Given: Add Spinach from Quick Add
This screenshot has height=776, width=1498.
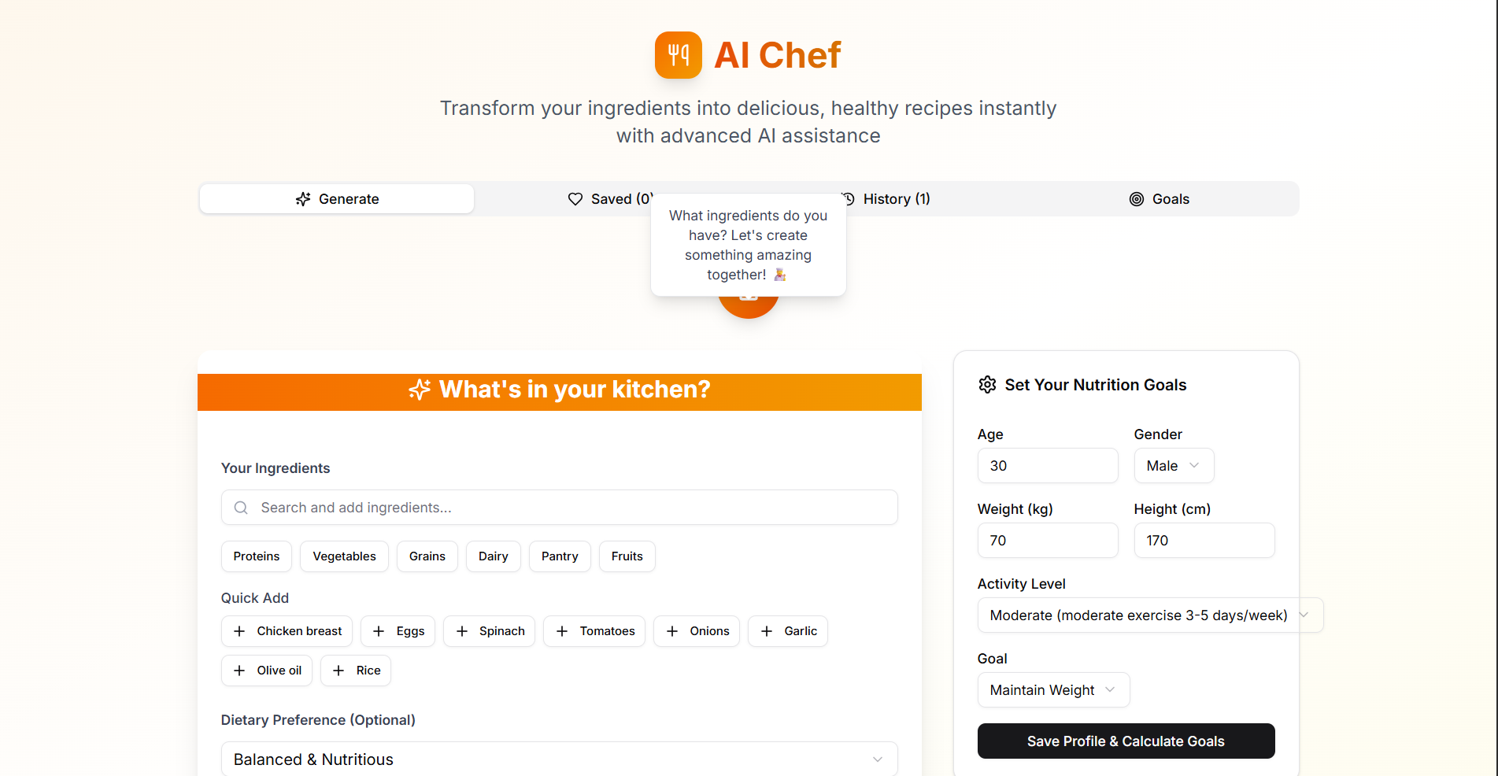Looking at the screenshot, I should 489,631.
